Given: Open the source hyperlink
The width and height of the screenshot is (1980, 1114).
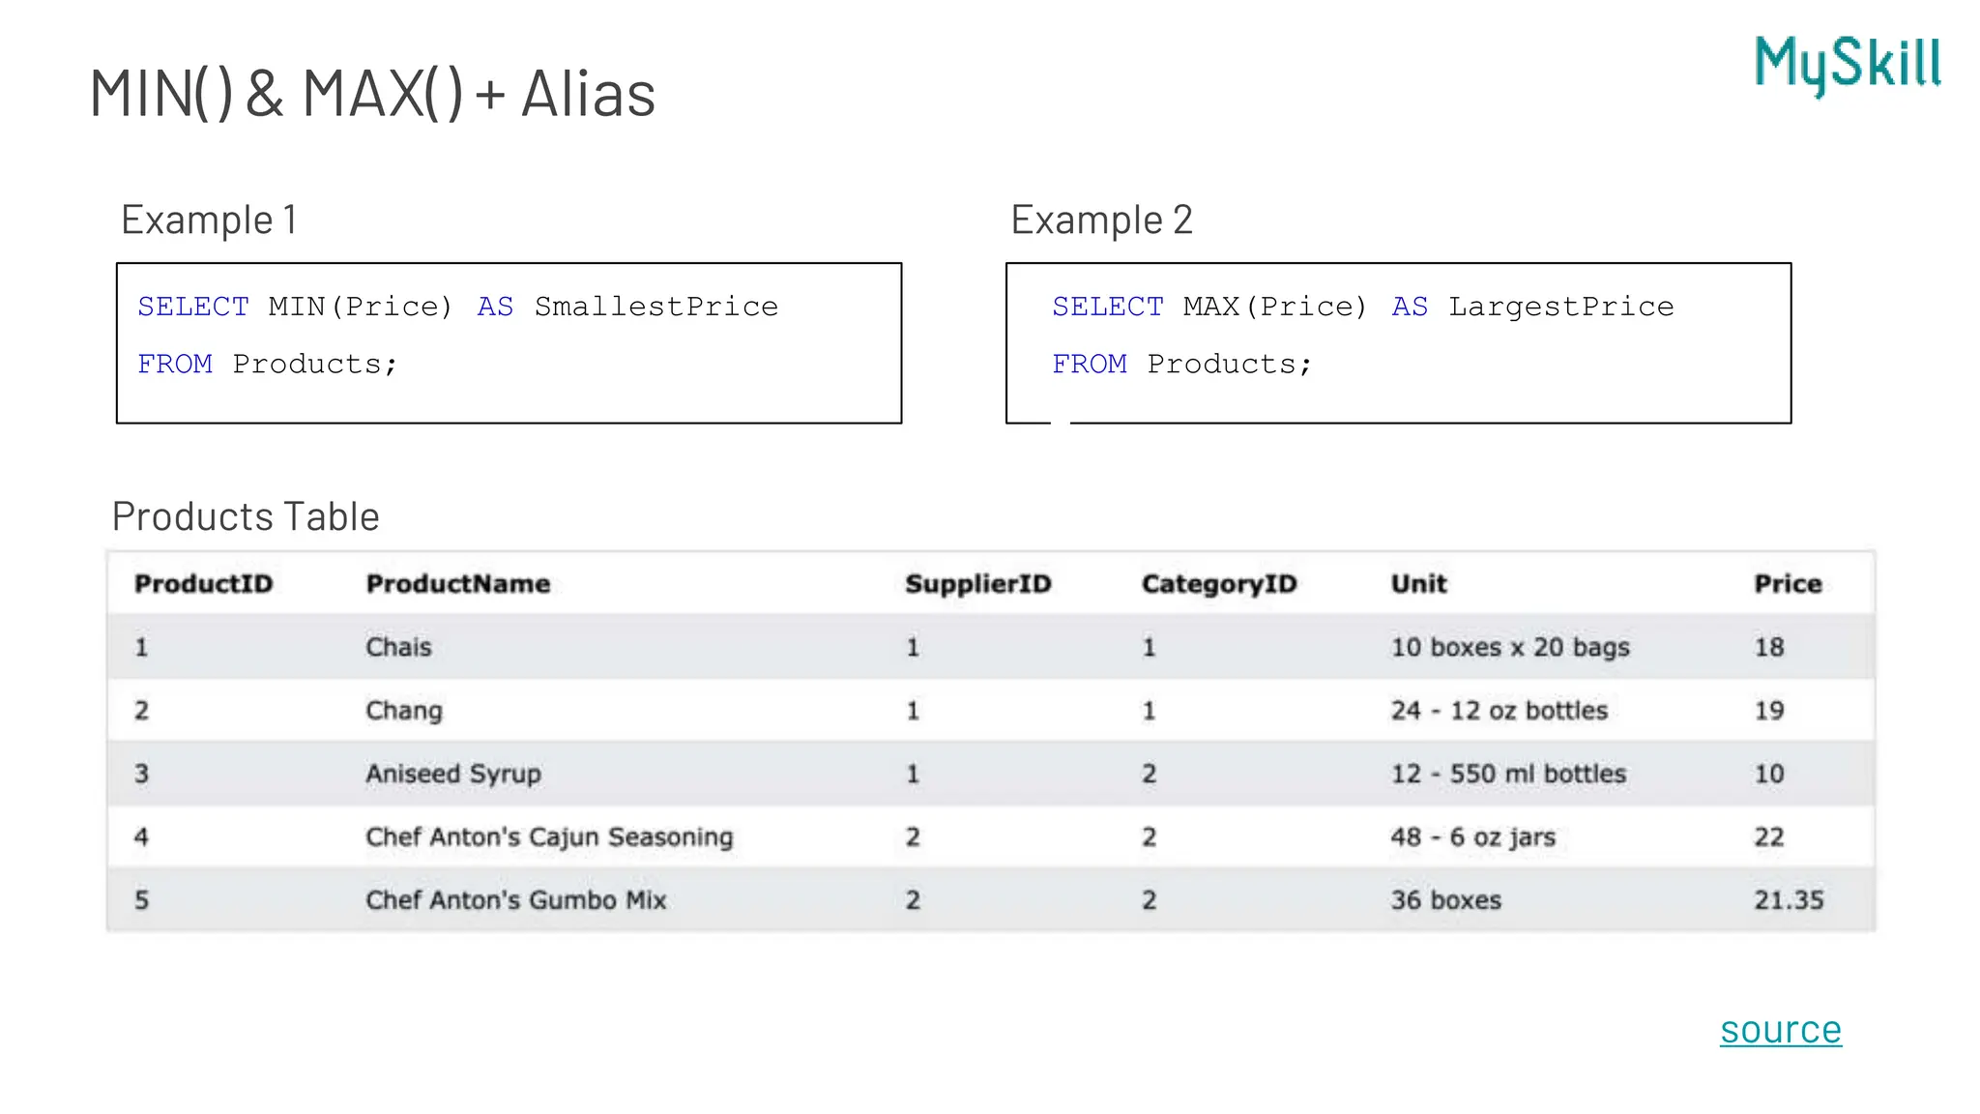Looking at the screenshot, I should (x=1780, y=1030).
